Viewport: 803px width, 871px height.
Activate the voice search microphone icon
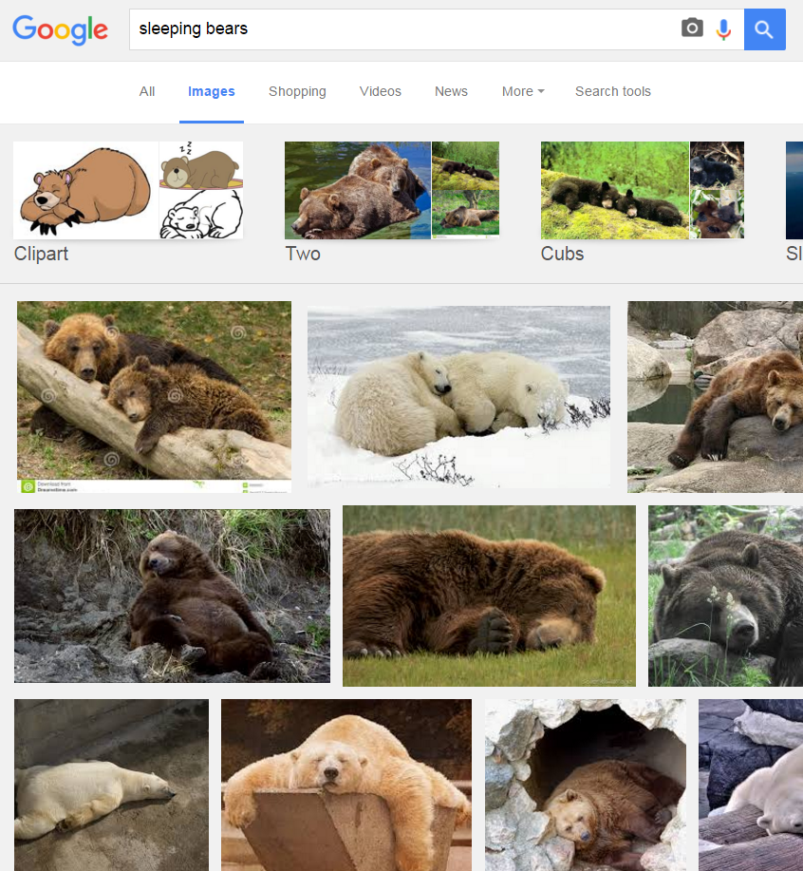pos(724,28)
